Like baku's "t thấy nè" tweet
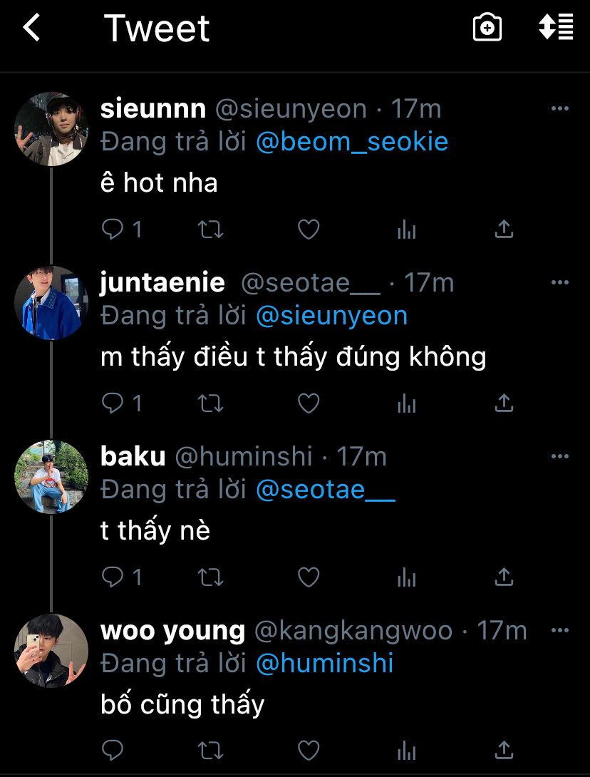 [x=308, y=577]
